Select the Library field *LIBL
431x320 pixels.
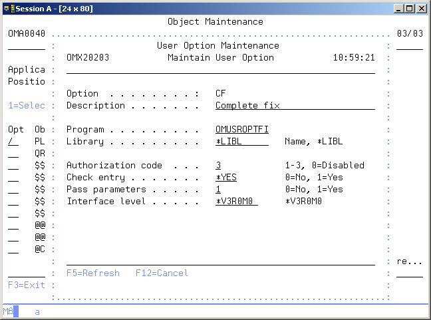point(241,142)
